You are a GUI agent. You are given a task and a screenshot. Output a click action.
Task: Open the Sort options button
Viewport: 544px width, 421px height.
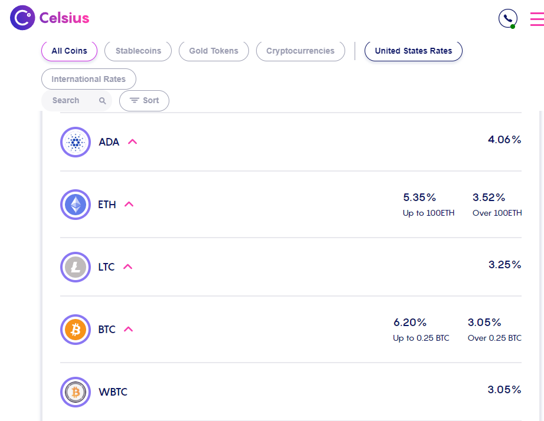pos(145,101)
